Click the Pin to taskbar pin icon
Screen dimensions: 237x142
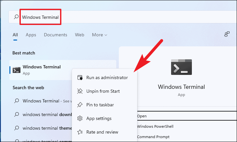point(80,105)
